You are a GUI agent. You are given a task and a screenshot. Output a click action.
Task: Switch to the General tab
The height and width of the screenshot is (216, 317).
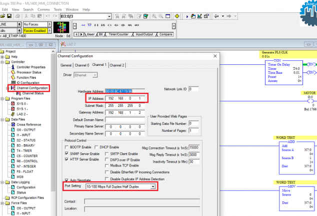[x=66, y=65]
